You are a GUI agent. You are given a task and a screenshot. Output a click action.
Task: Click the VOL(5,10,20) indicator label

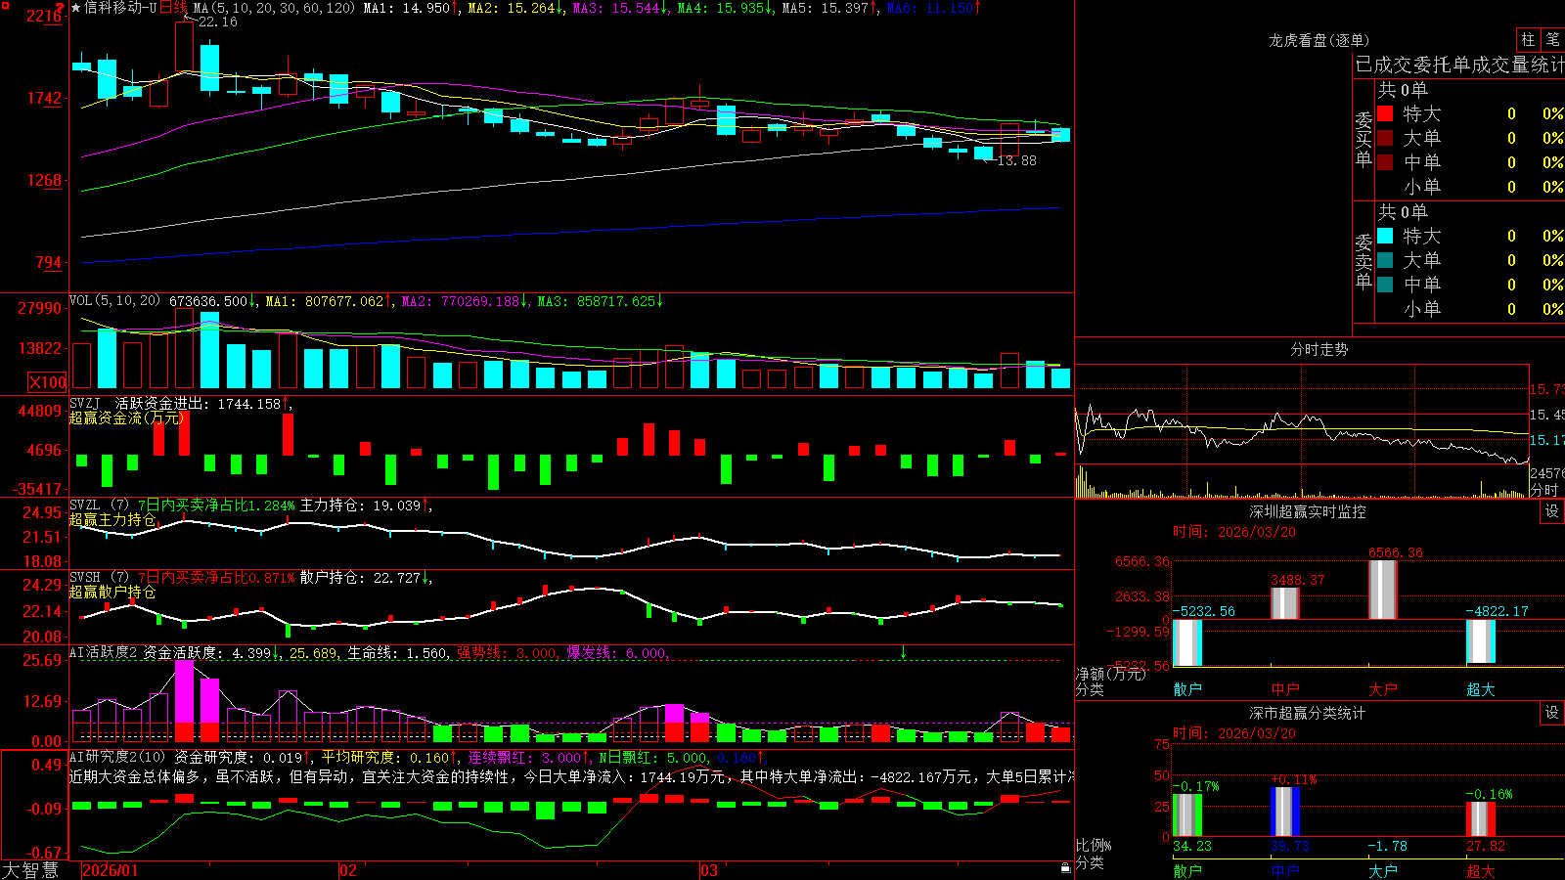(x=114, y=301)
